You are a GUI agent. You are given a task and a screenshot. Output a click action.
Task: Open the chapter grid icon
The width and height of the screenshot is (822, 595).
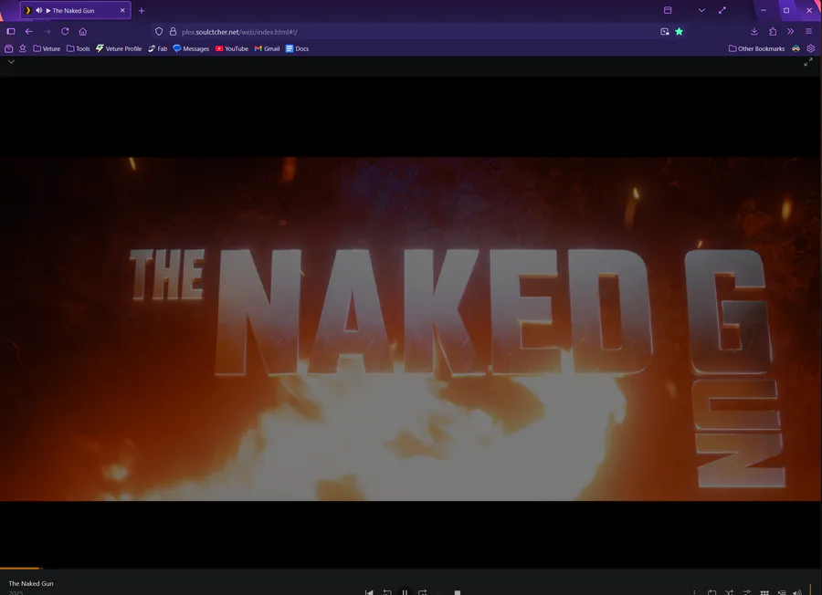click(x=764, y=592)
